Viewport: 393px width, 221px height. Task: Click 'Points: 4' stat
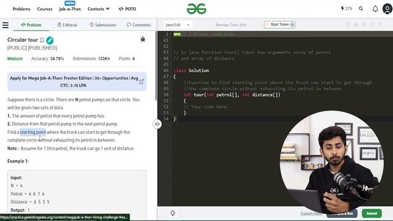pyautogui.click(x=126, y=59)
